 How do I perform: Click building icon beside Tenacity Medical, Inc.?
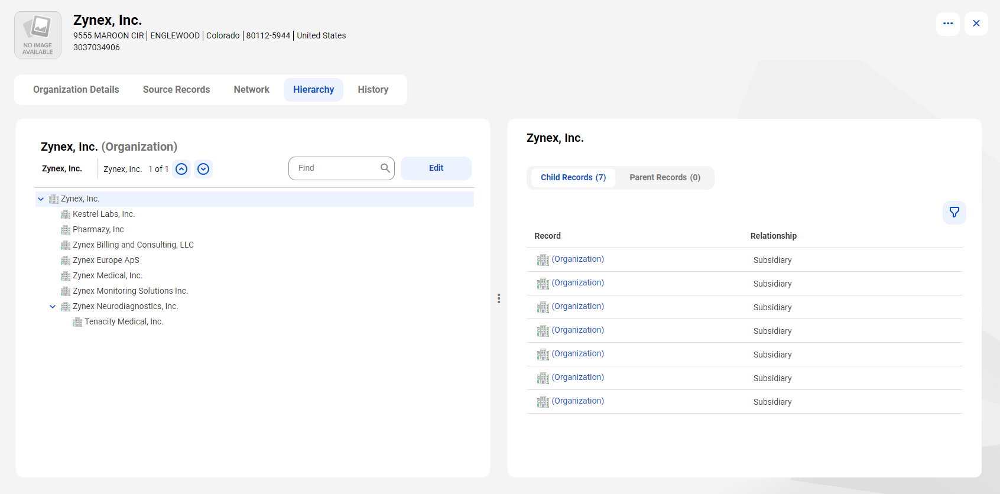[77, 322]
